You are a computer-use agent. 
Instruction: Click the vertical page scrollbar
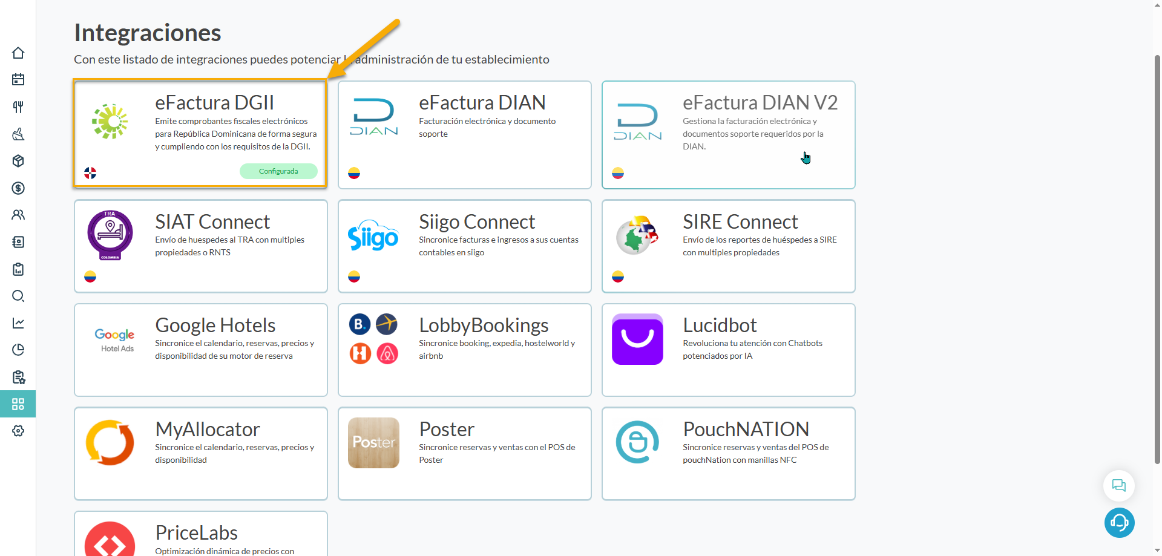click(1157, 259)
